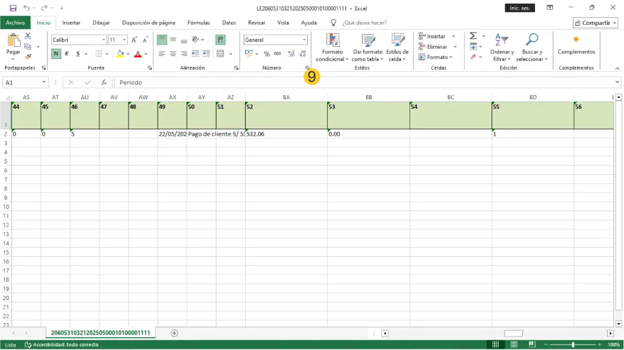Screen dimensions: 624x350
Task: Open Formato condicional in Estilos group
Action: click(x=333, y=47)
